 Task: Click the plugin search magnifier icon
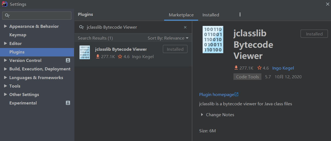(81, 27)
